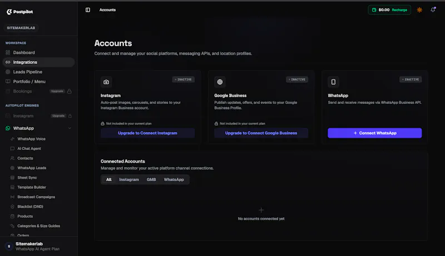This screenshot has height=256, width=445.
Task: Click the wallet icon beside $0.00
Action: tap(374, 10)
